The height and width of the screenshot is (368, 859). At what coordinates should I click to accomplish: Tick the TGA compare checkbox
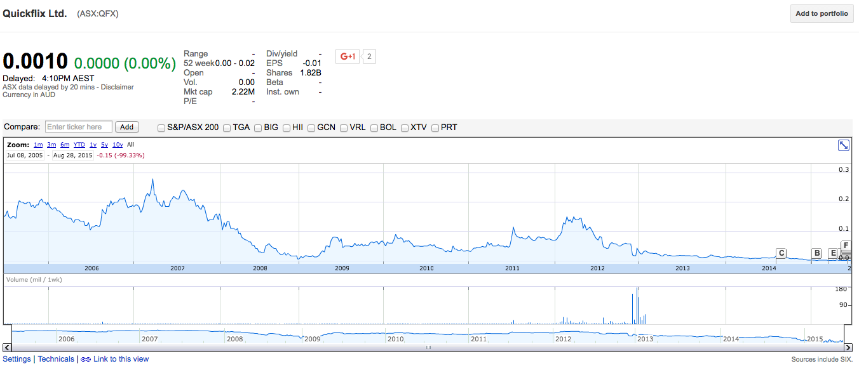point(227,128)
